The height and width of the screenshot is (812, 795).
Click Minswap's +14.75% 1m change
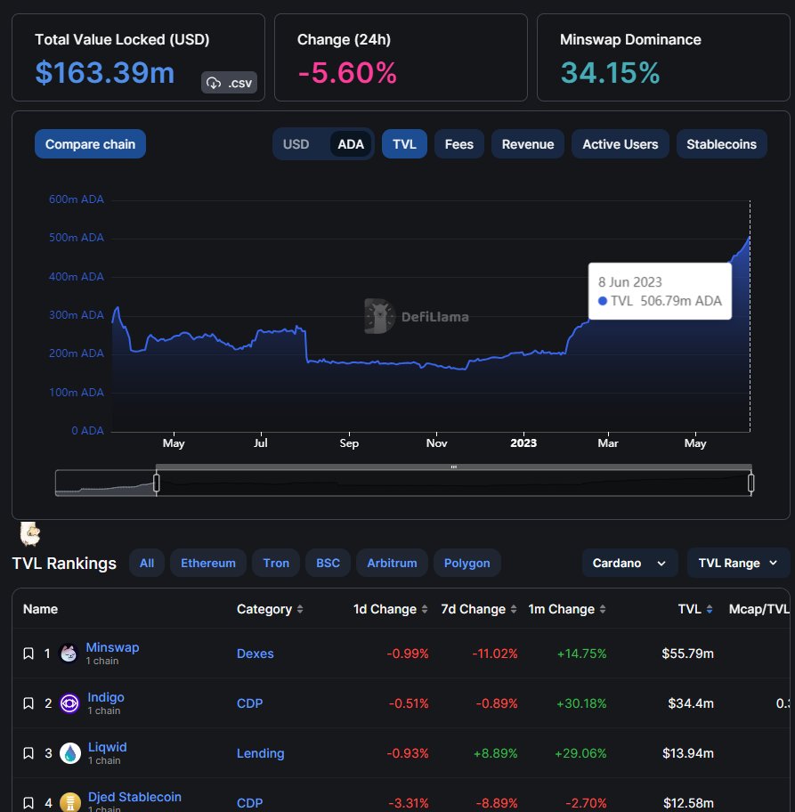tap(581, 654)
